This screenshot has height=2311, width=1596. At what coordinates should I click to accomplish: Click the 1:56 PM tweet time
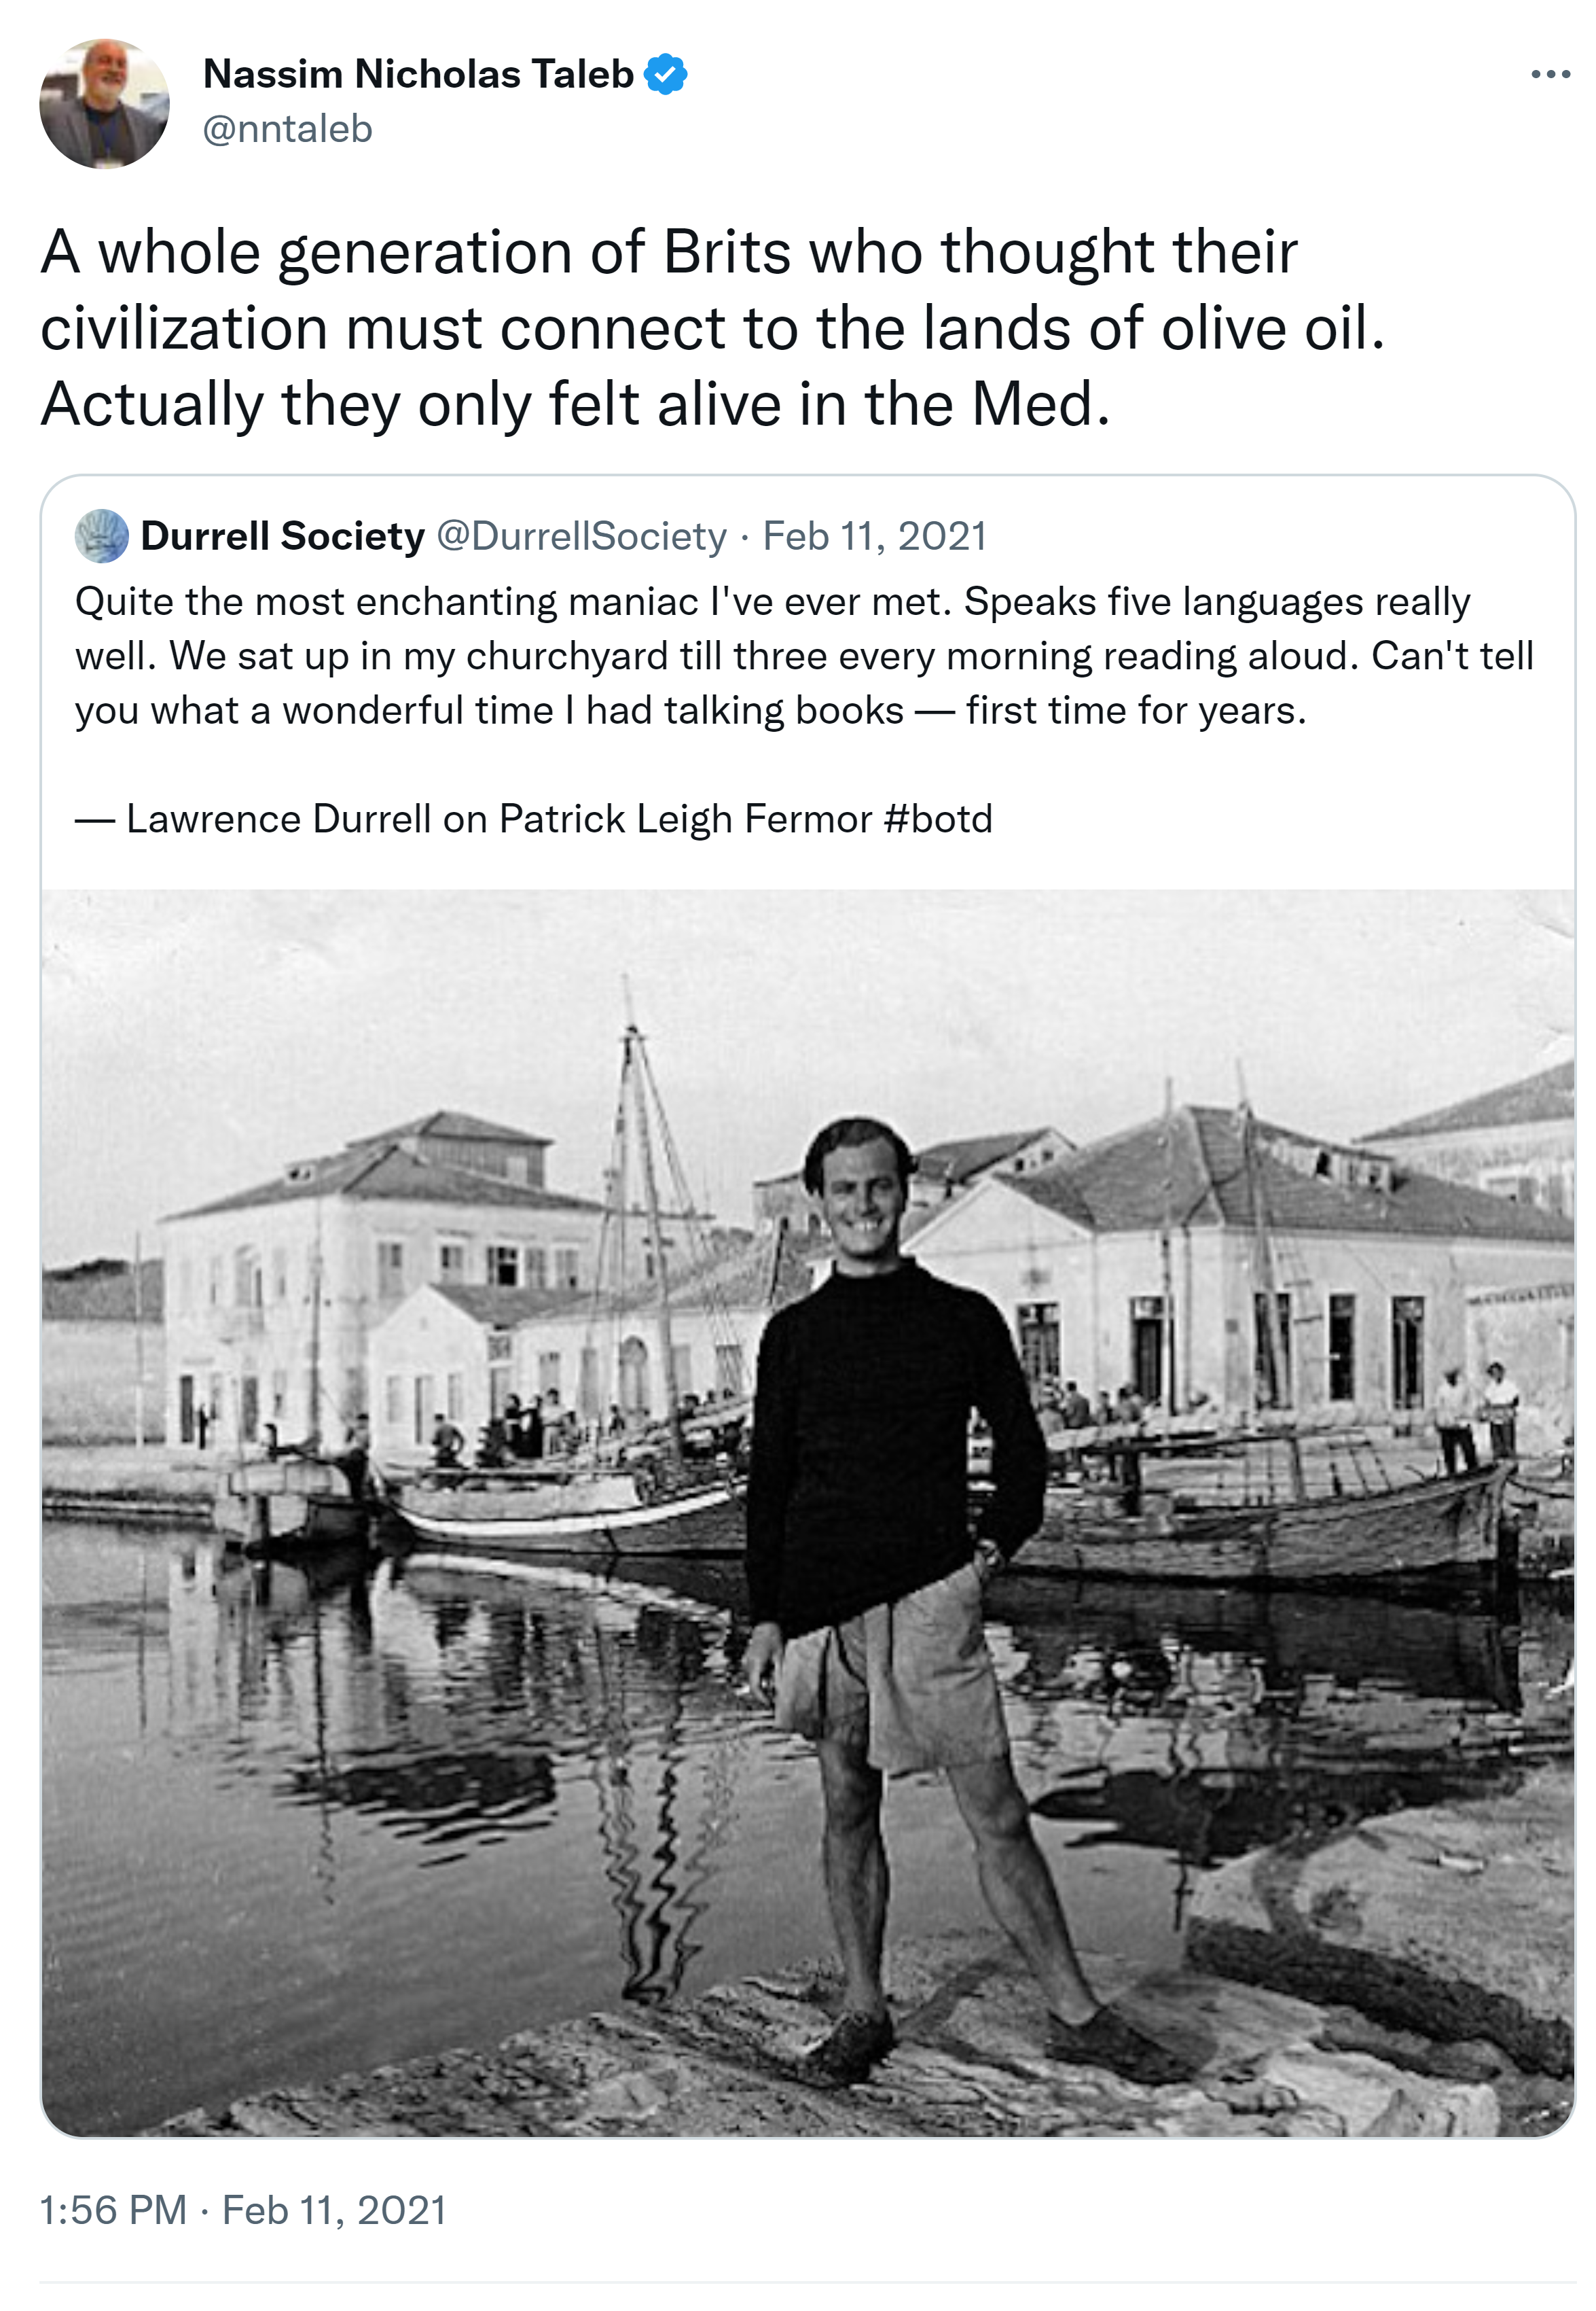tap(114, 2210)
